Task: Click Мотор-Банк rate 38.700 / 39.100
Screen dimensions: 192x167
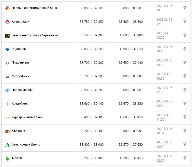Action: tap(92, 76)
